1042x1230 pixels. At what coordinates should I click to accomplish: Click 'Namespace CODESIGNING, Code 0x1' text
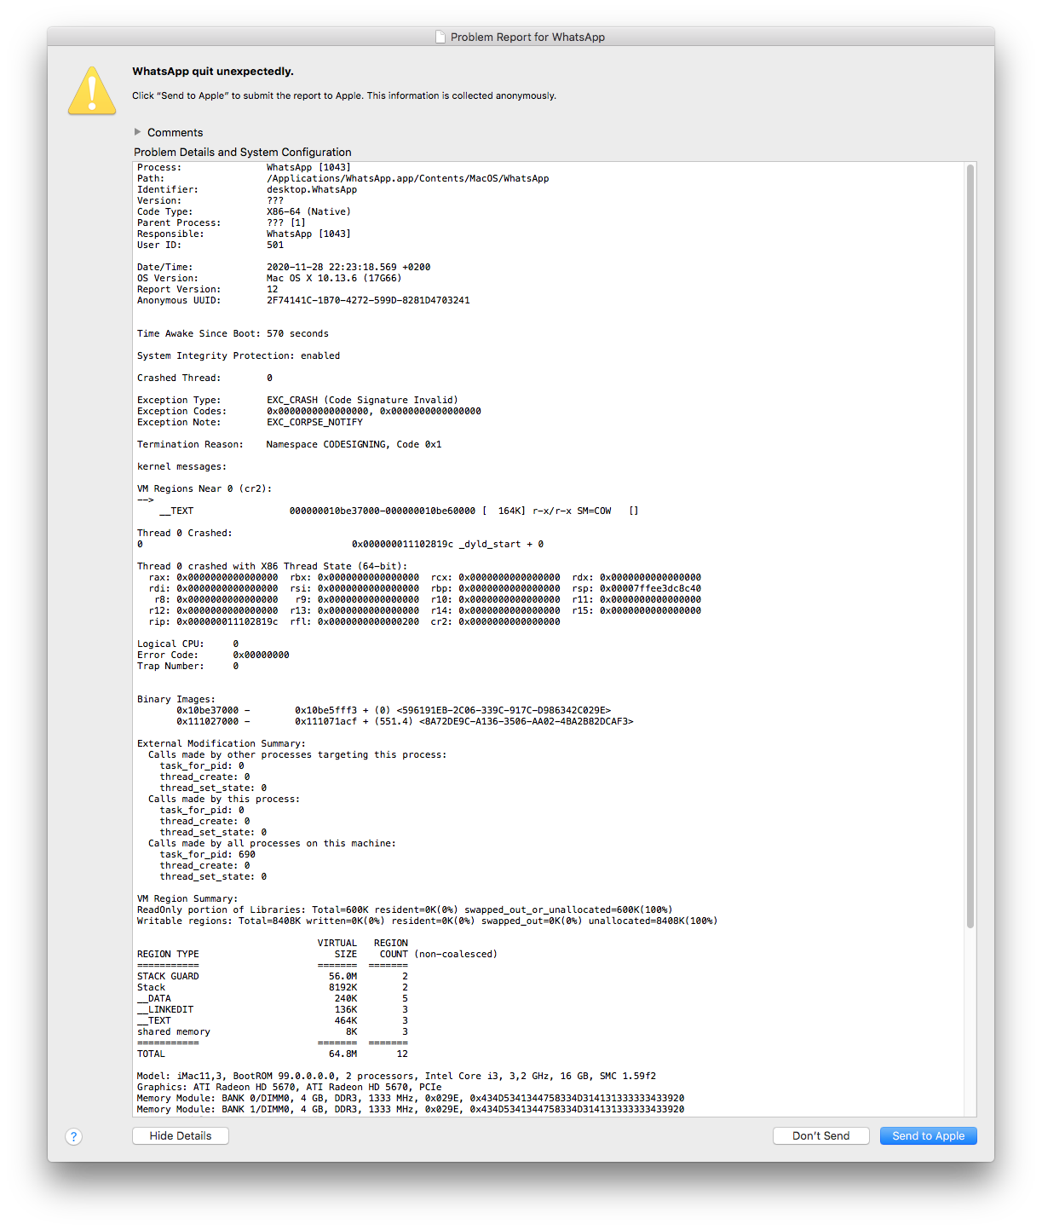pos(354,445)
